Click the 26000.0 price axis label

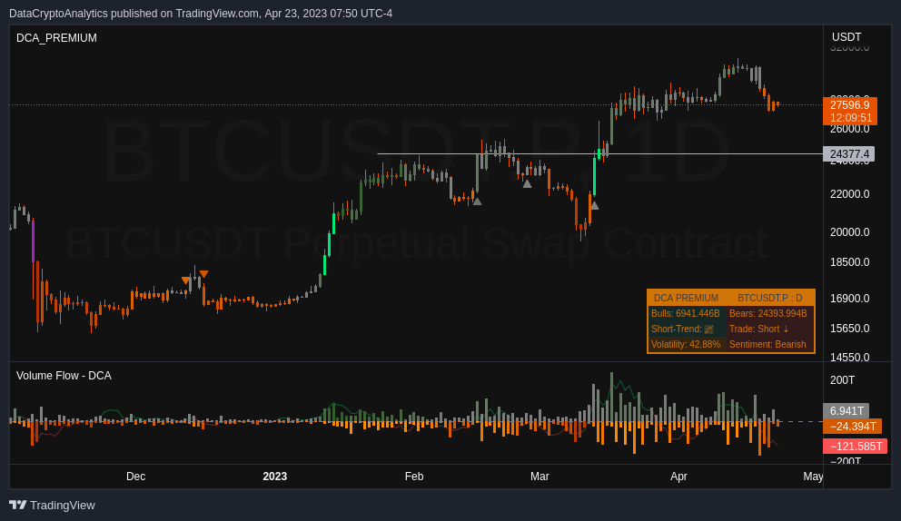pyautogui.click(x=849, y=129)
